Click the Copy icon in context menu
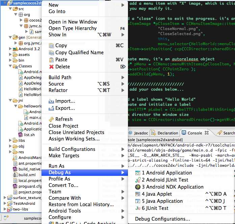 point(51,45)
